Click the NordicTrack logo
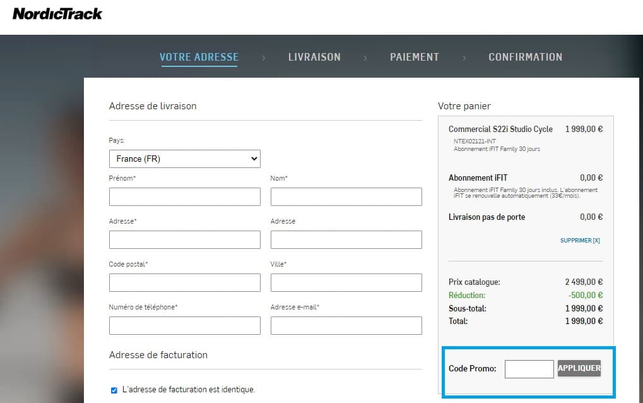643x403 pixels. [x=57, y=13]
